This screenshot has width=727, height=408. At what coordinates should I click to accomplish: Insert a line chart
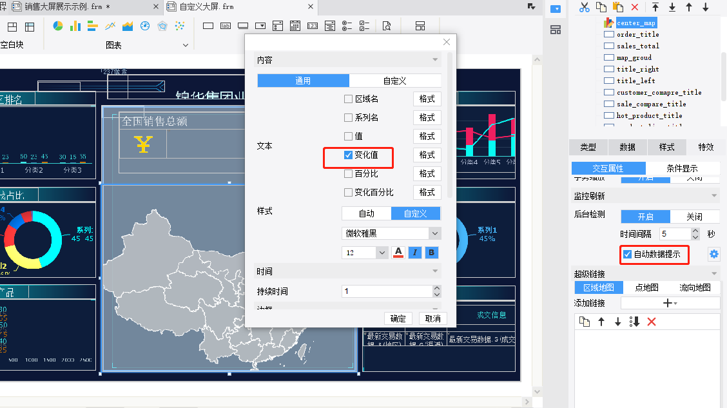coord(110,26)
